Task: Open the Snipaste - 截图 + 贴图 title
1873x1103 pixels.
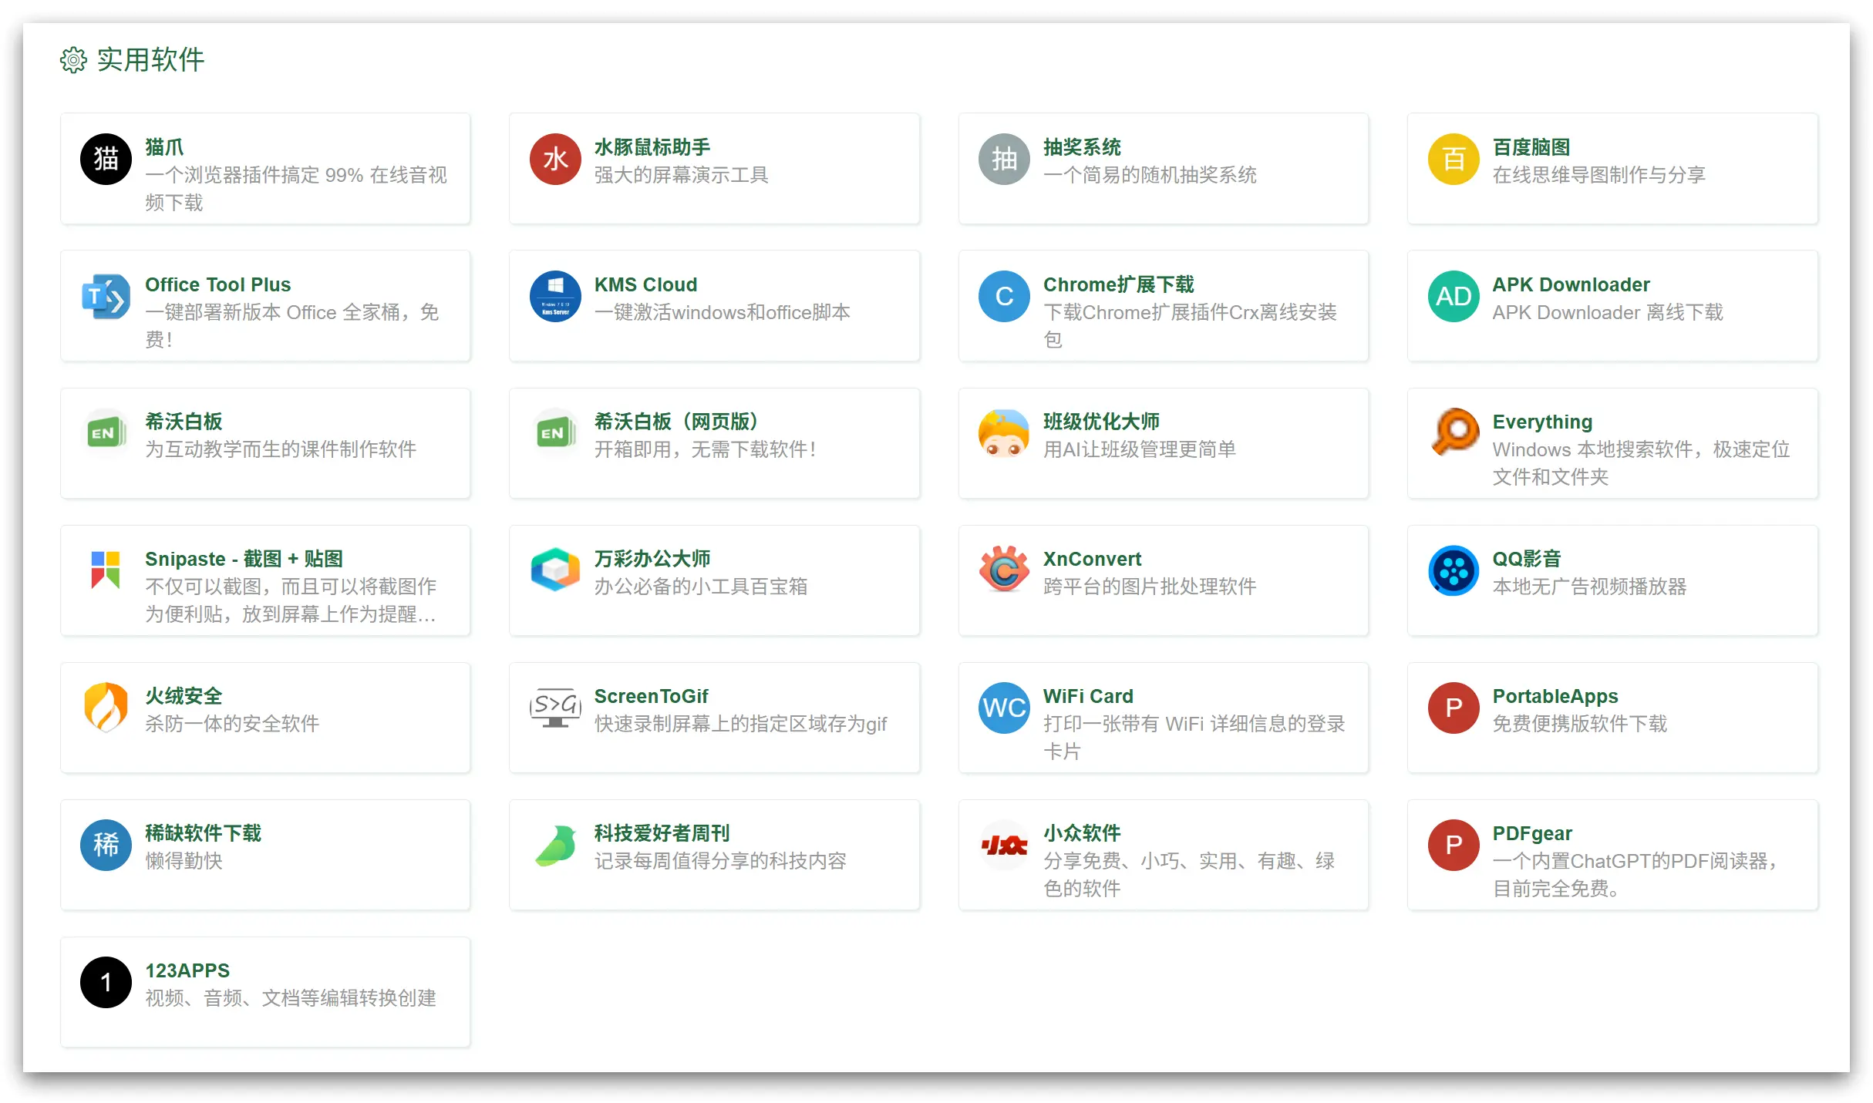Action: click(244, 559)
